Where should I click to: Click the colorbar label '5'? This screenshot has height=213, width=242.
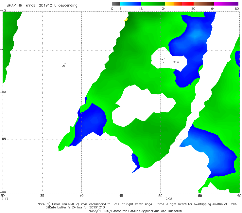tap(120, 9)
